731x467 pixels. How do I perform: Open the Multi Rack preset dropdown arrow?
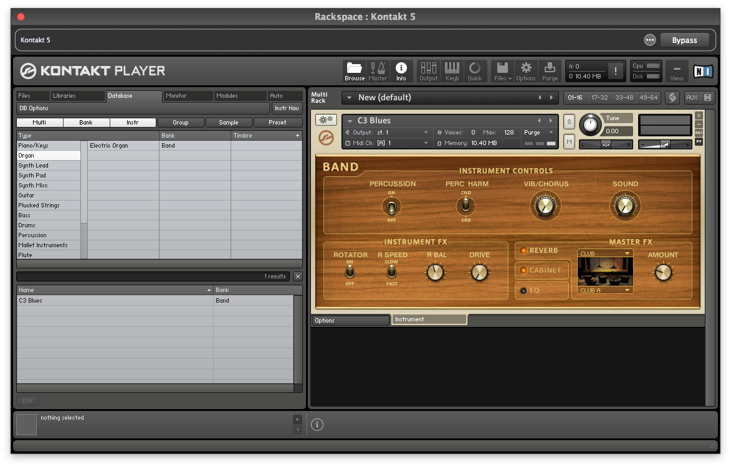[349, 98]
